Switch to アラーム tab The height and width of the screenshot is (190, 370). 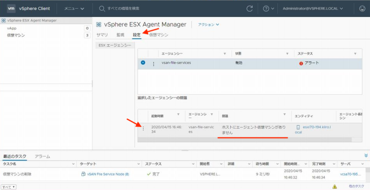point(42,156)
